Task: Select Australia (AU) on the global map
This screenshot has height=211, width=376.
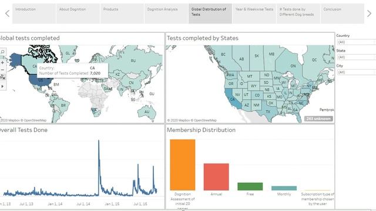Action: pyautogui.click(x=147, y=112)
